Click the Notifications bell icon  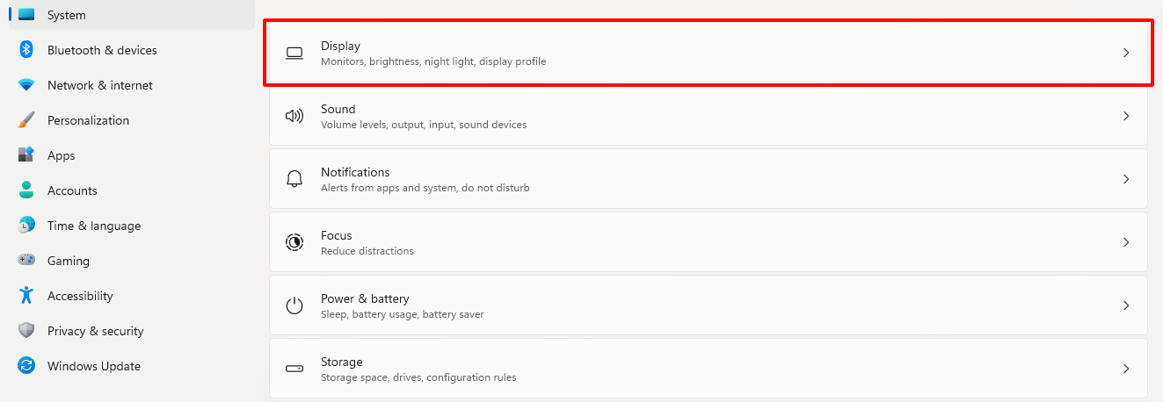(x=294, y=179)
